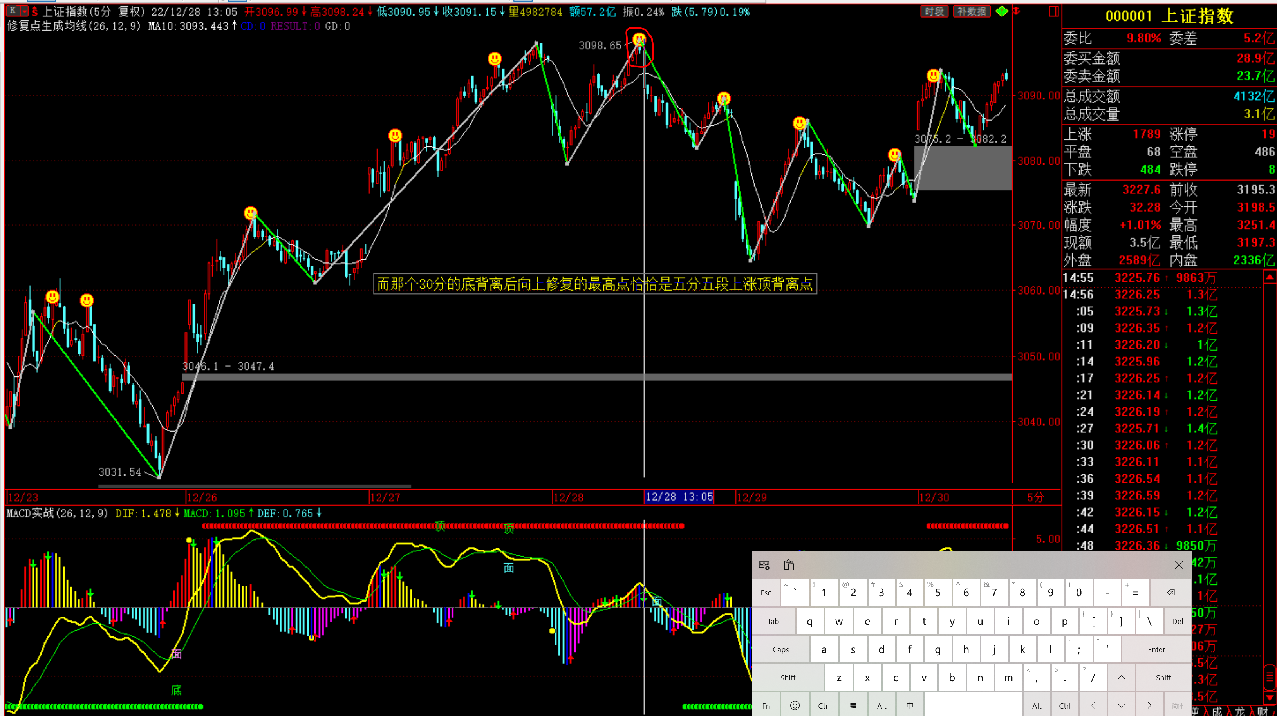The image size is (1277, 716).
Task: Click the yellow text annotation on the chart
Action: coord(595,284)
